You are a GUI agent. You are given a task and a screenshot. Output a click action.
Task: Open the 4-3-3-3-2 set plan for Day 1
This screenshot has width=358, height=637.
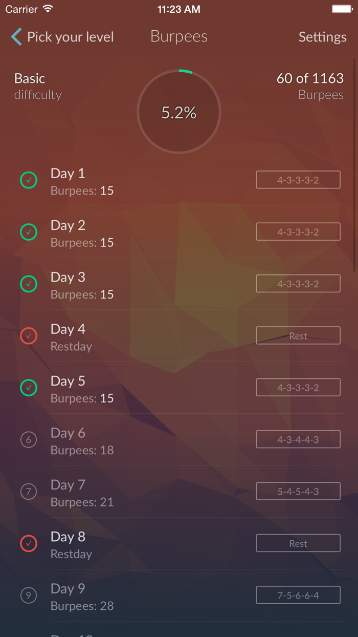point(298,180)
